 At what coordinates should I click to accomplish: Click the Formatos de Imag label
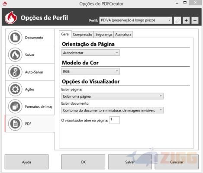pos(39,106)
